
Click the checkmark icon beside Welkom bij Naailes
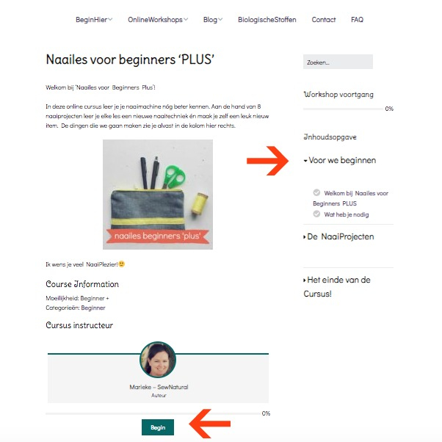tap(316, 192)
